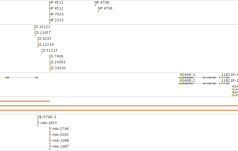Select the right-pointing NP:4708 insertion
This screenshot has width=238, height=151.
[x=98, y=11]
